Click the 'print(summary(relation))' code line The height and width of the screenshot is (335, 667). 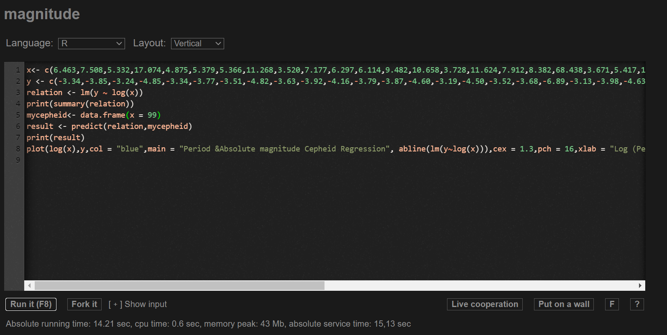tap(80, 104)
